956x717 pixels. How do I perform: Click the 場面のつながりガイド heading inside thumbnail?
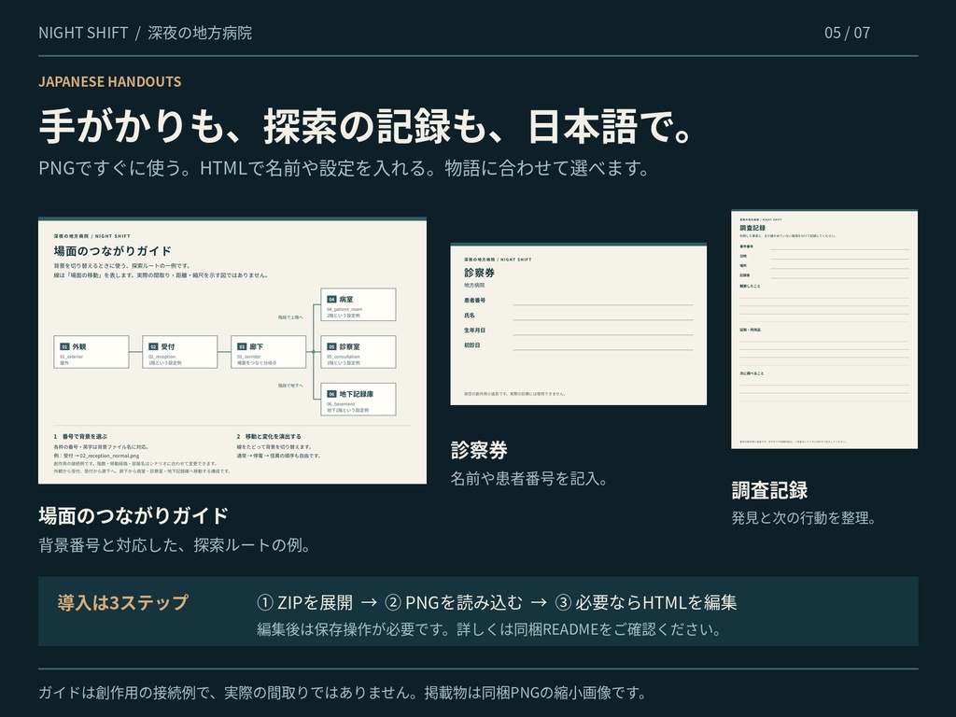point(113,250)
